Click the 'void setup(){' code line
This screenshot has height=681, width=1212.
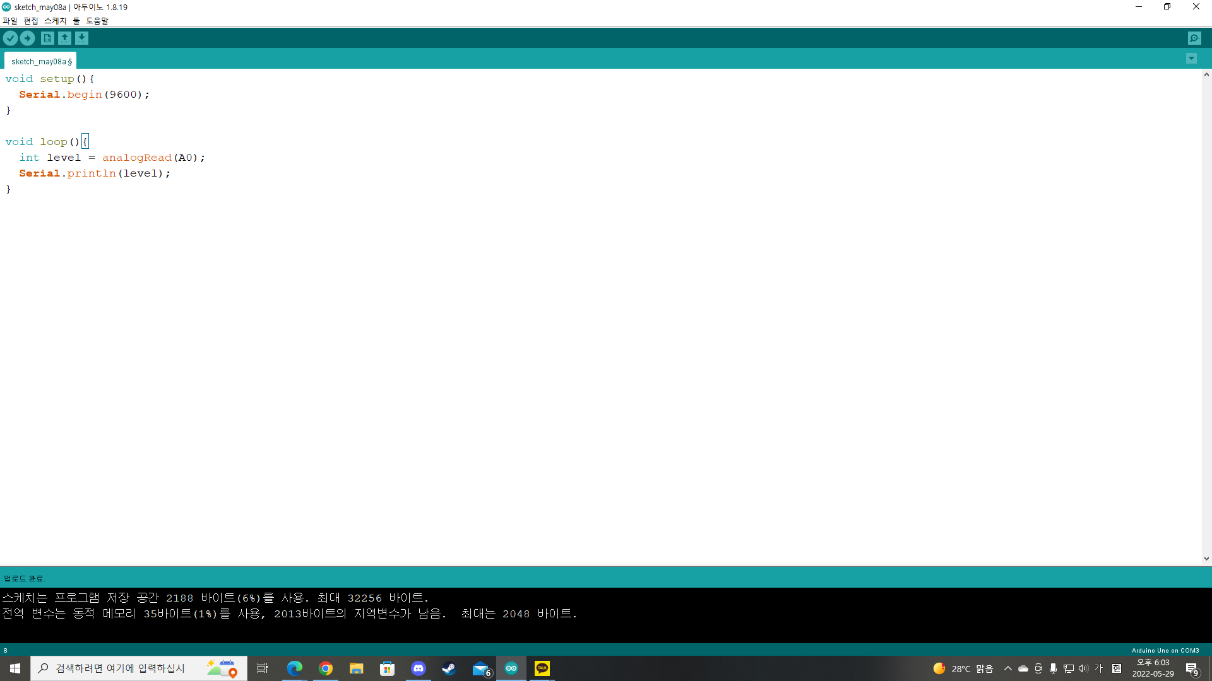coord(50,79)
